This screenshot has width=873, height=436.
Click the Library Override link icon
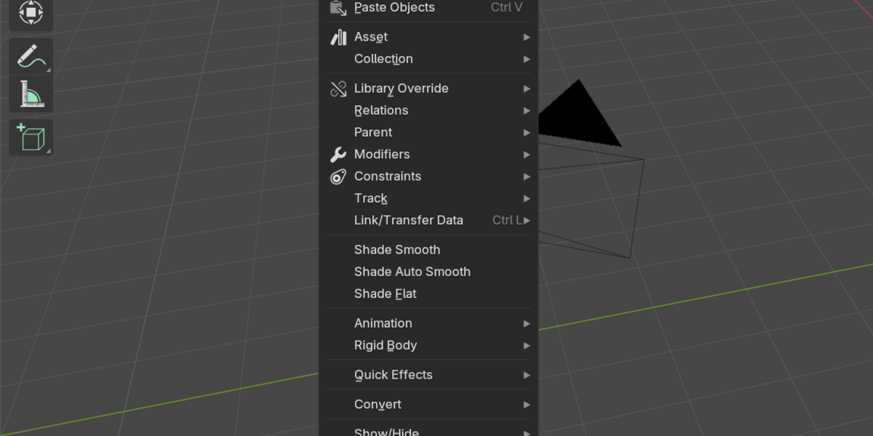pyautogui.click(x=338, y=89)
